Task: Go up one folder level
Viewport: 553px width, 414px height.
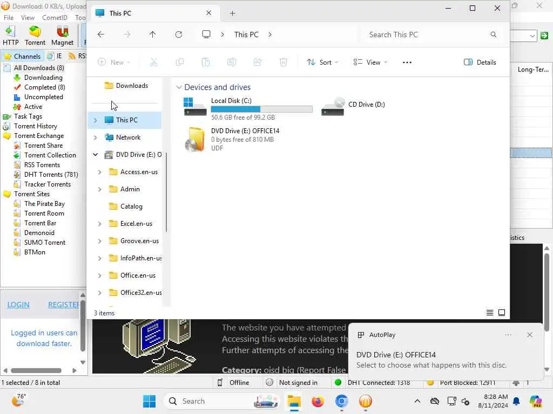Action: [x=152, y=34]
